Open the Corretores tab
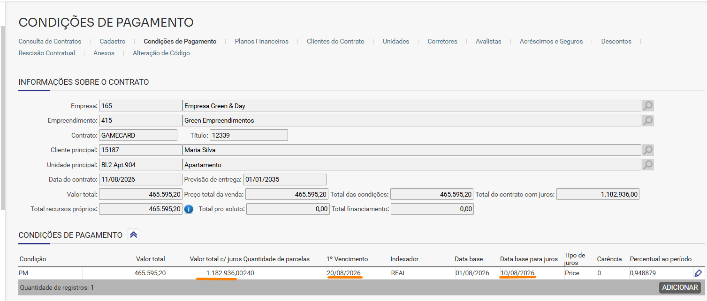 442,41
